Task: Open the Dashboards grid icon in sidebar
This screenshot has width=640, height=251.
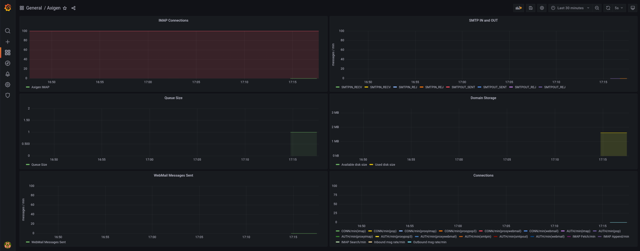Action: pos(8,52)
